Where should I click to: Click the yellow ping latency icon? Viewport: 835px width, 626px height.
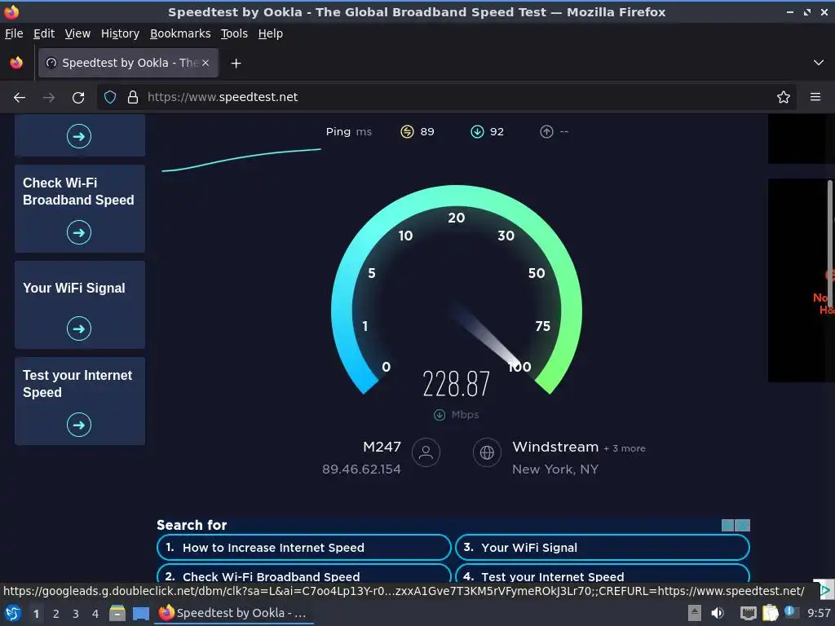click(407, 131)
